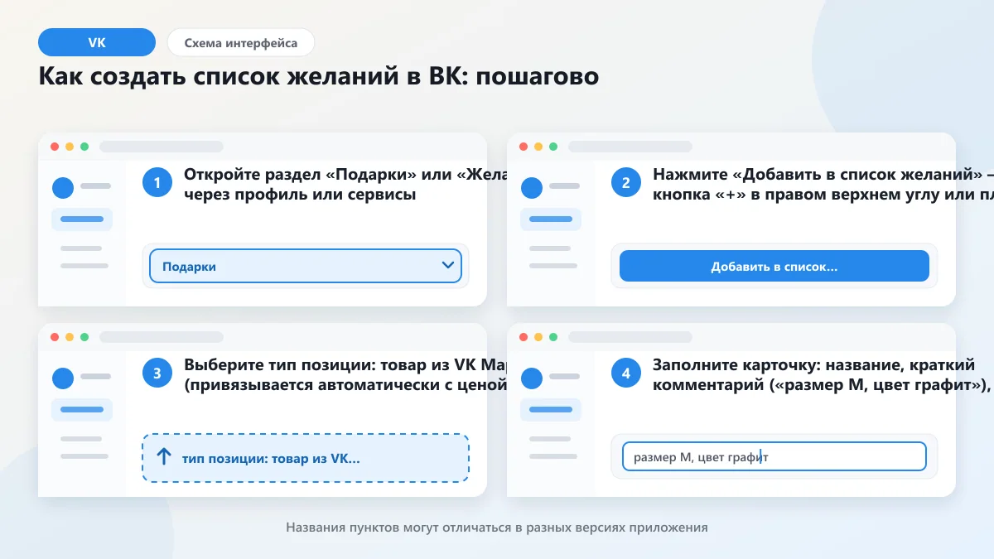Click the yellow dot of «Нажмите «Добавить» window
Viewport: 994px width, 559px height.
(x=538, y=147)
